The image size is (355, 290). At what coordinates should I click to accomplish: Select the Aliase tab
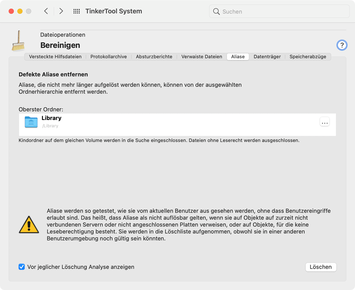[238, 57]
